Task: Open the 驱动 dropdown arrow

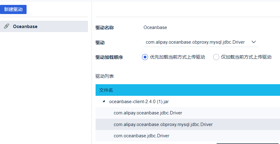Action: point(253,42)
